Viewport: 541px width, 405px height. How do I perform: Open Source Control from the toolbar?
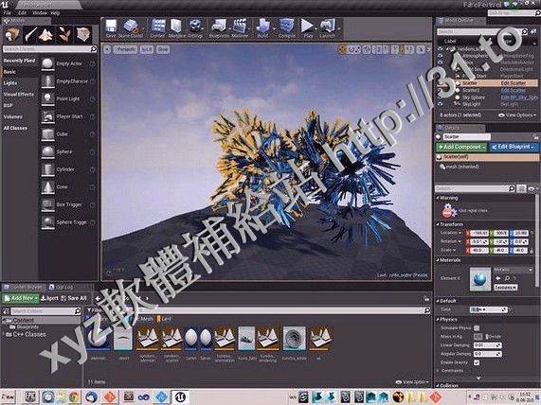pyautogui.click(x=130, y=26)
